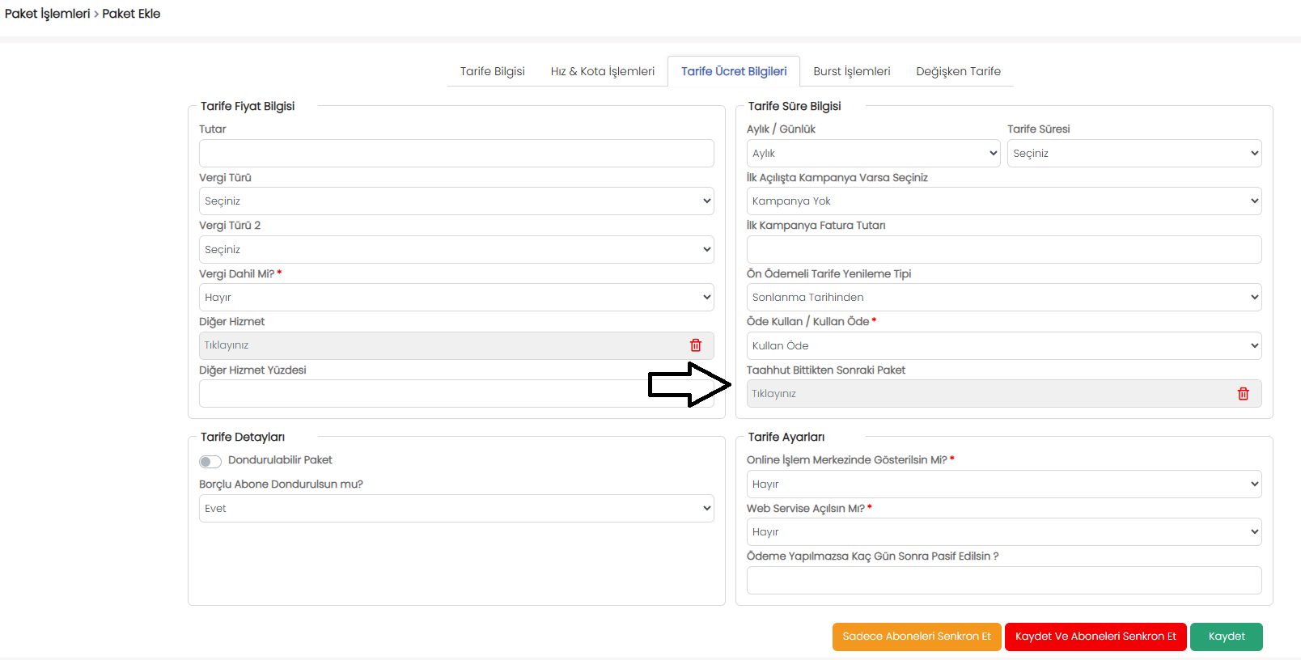Go to the Burst İşlemleri tab

pos(851,71)
